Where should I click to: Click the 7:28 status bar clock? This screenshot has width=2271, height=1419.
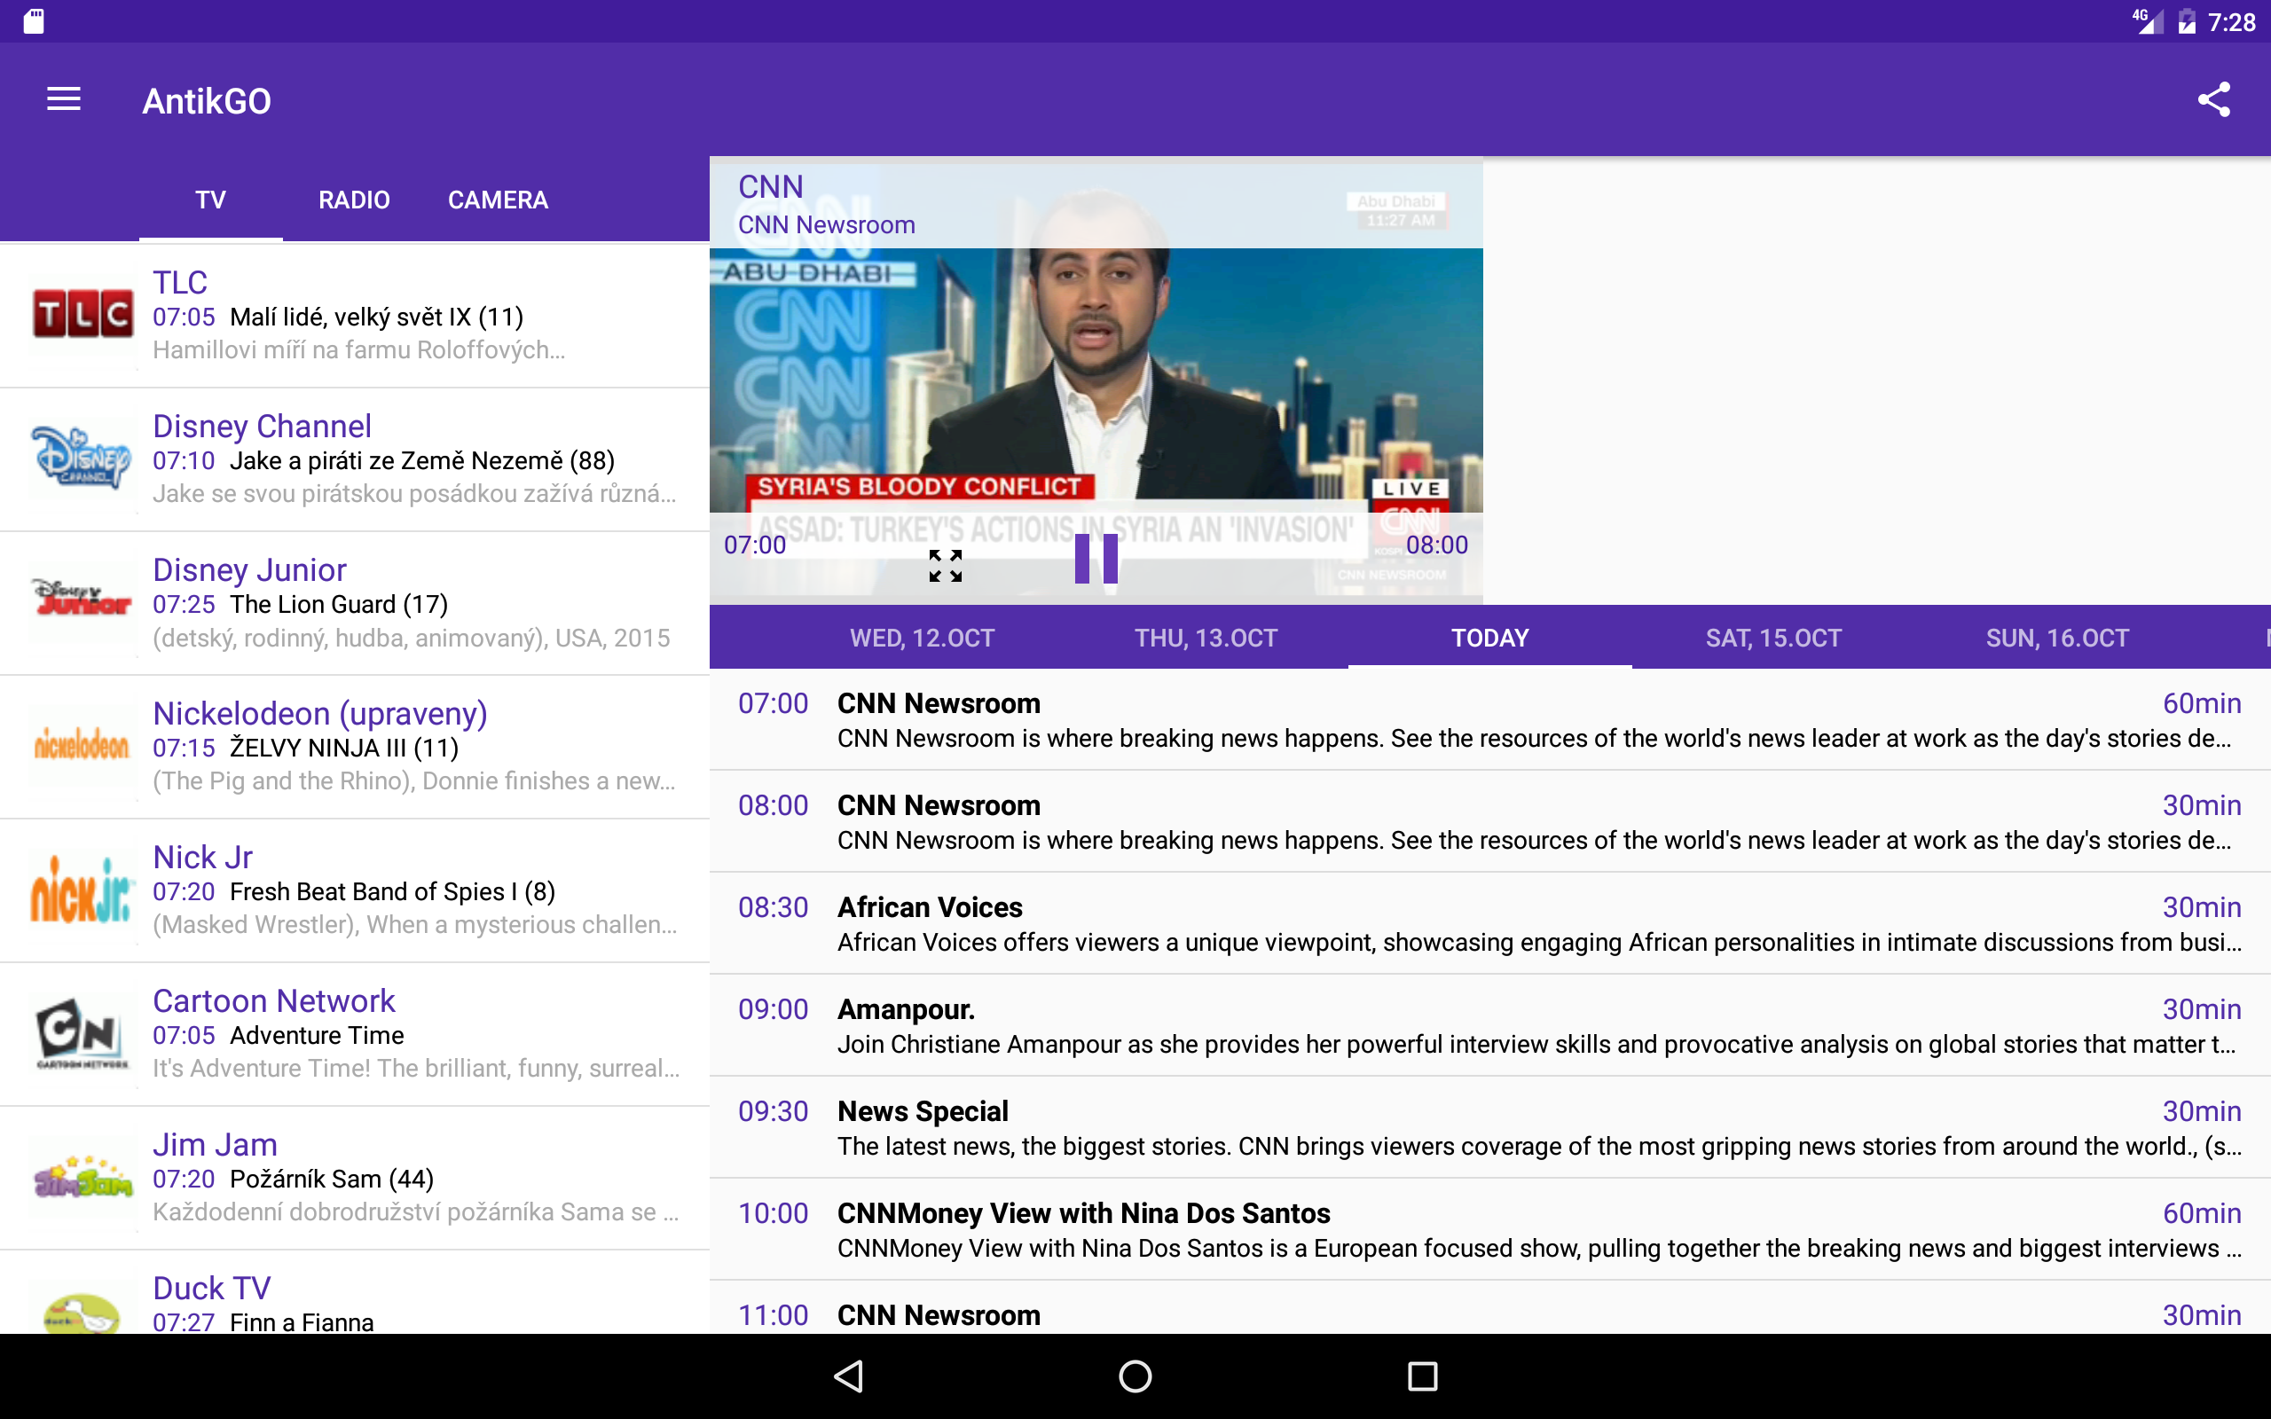(2232, 21)
